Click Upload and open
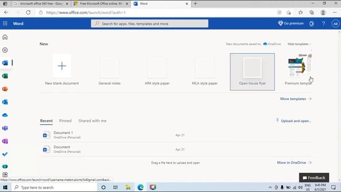 pos(294,121)
